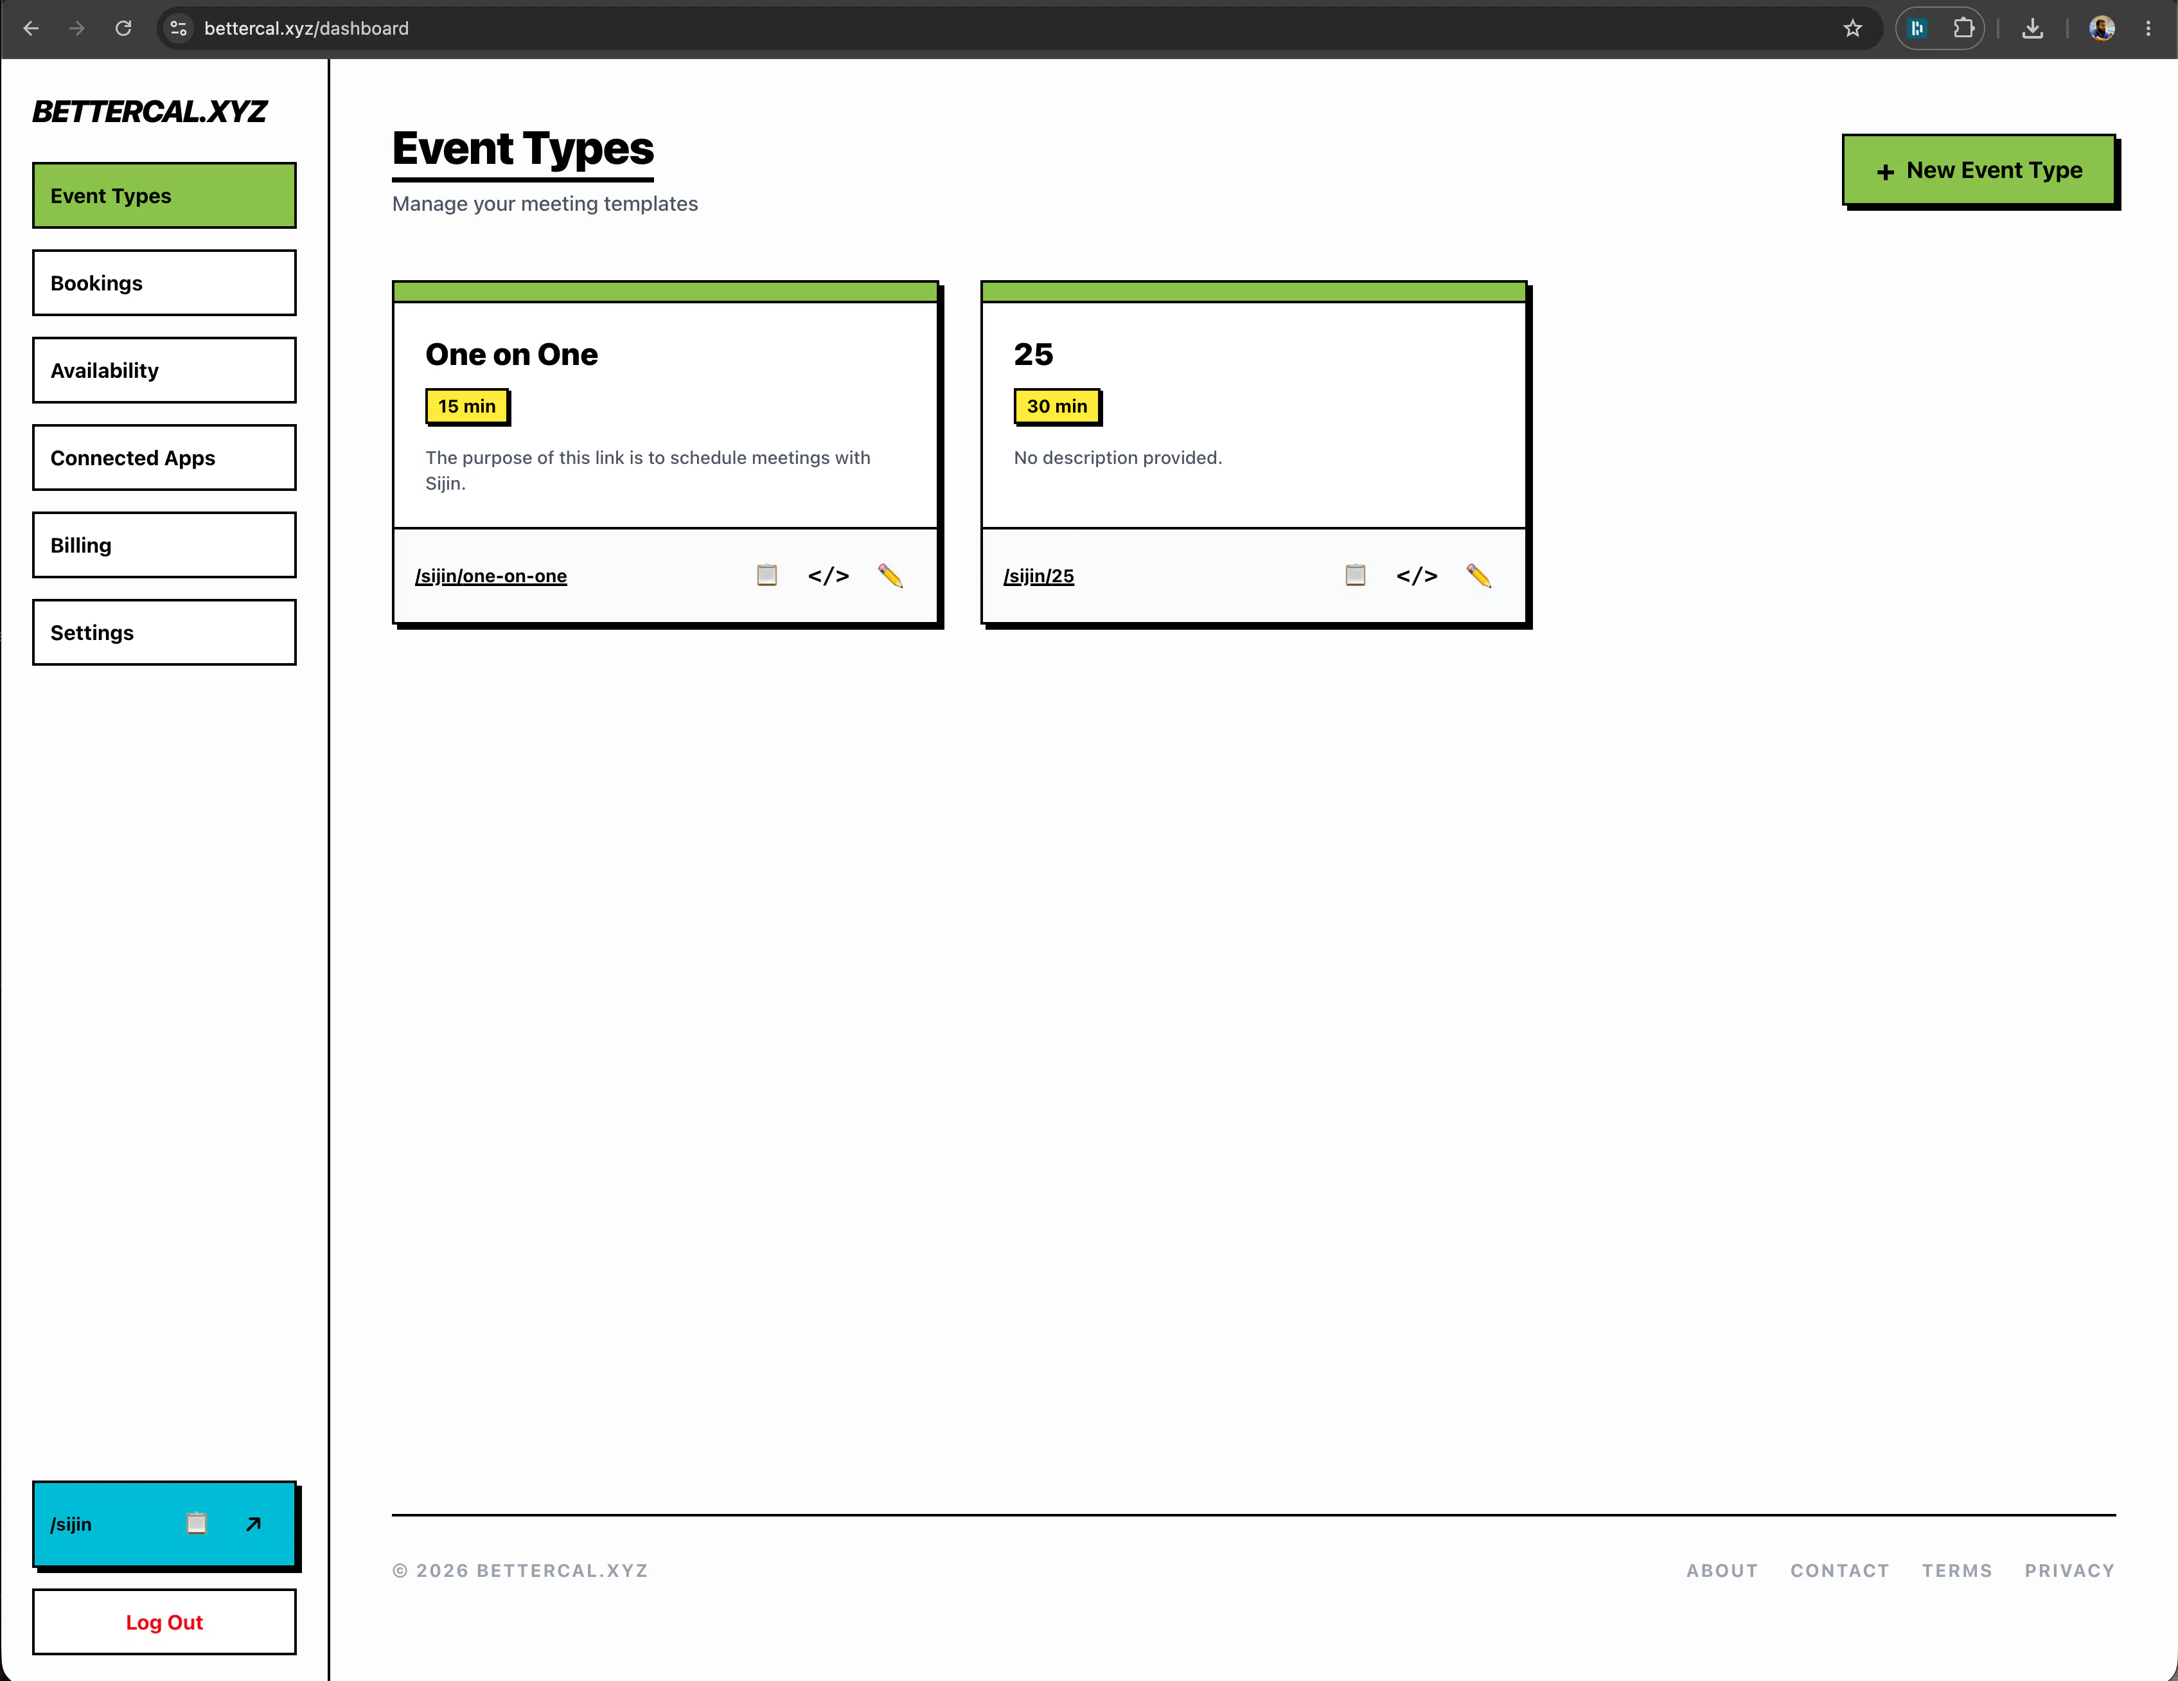Open embed code for One on One event

point(828,576)
